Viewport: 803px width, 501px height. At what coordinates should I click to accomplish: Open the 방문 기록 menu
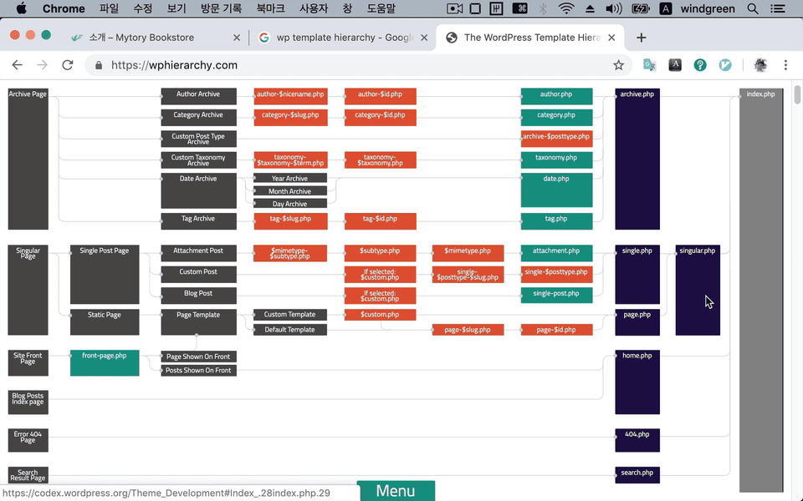click(221, 8)
